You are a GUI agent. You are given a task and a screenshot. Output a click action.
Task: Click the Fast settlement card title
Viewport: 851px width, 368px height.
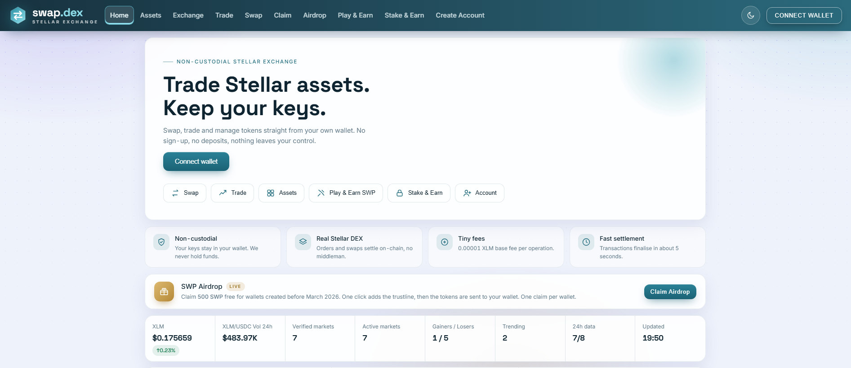point(622,239)
